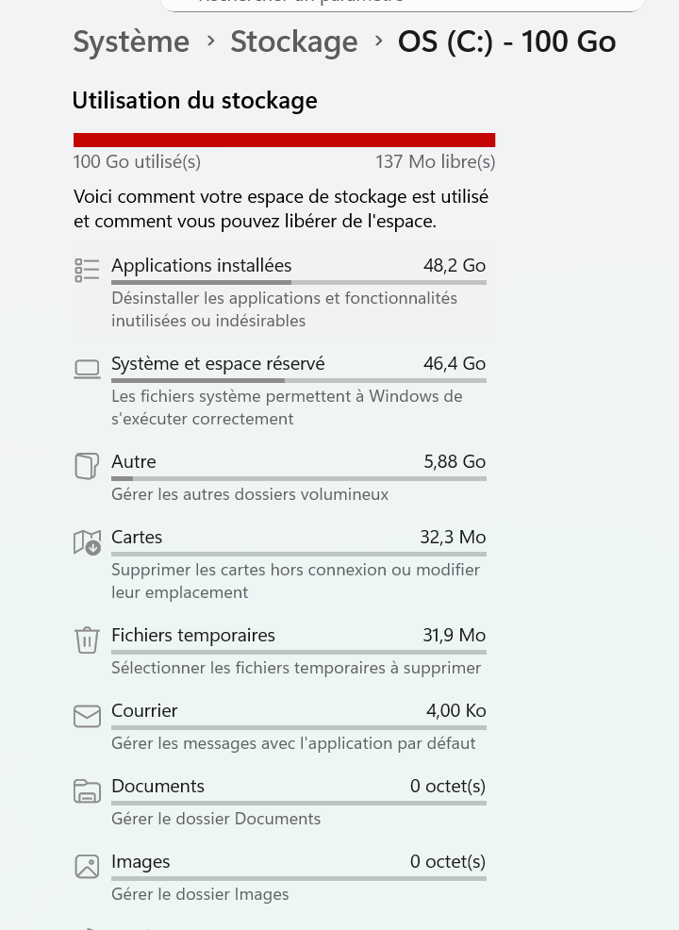This screenshot has height=930, width=679.
Task: Select the Cartes 32,3 Mo size value
Action: [453, 538]
